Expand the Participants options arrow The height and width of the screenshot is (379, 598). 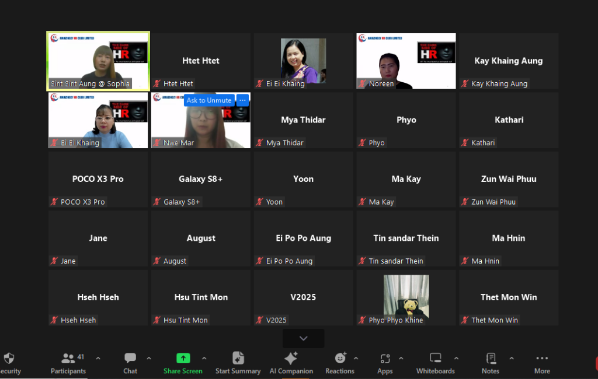point(98,358)
